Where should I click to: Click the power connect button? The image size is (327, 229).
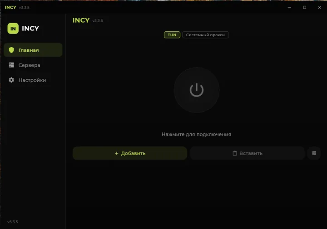click(197, 90)
